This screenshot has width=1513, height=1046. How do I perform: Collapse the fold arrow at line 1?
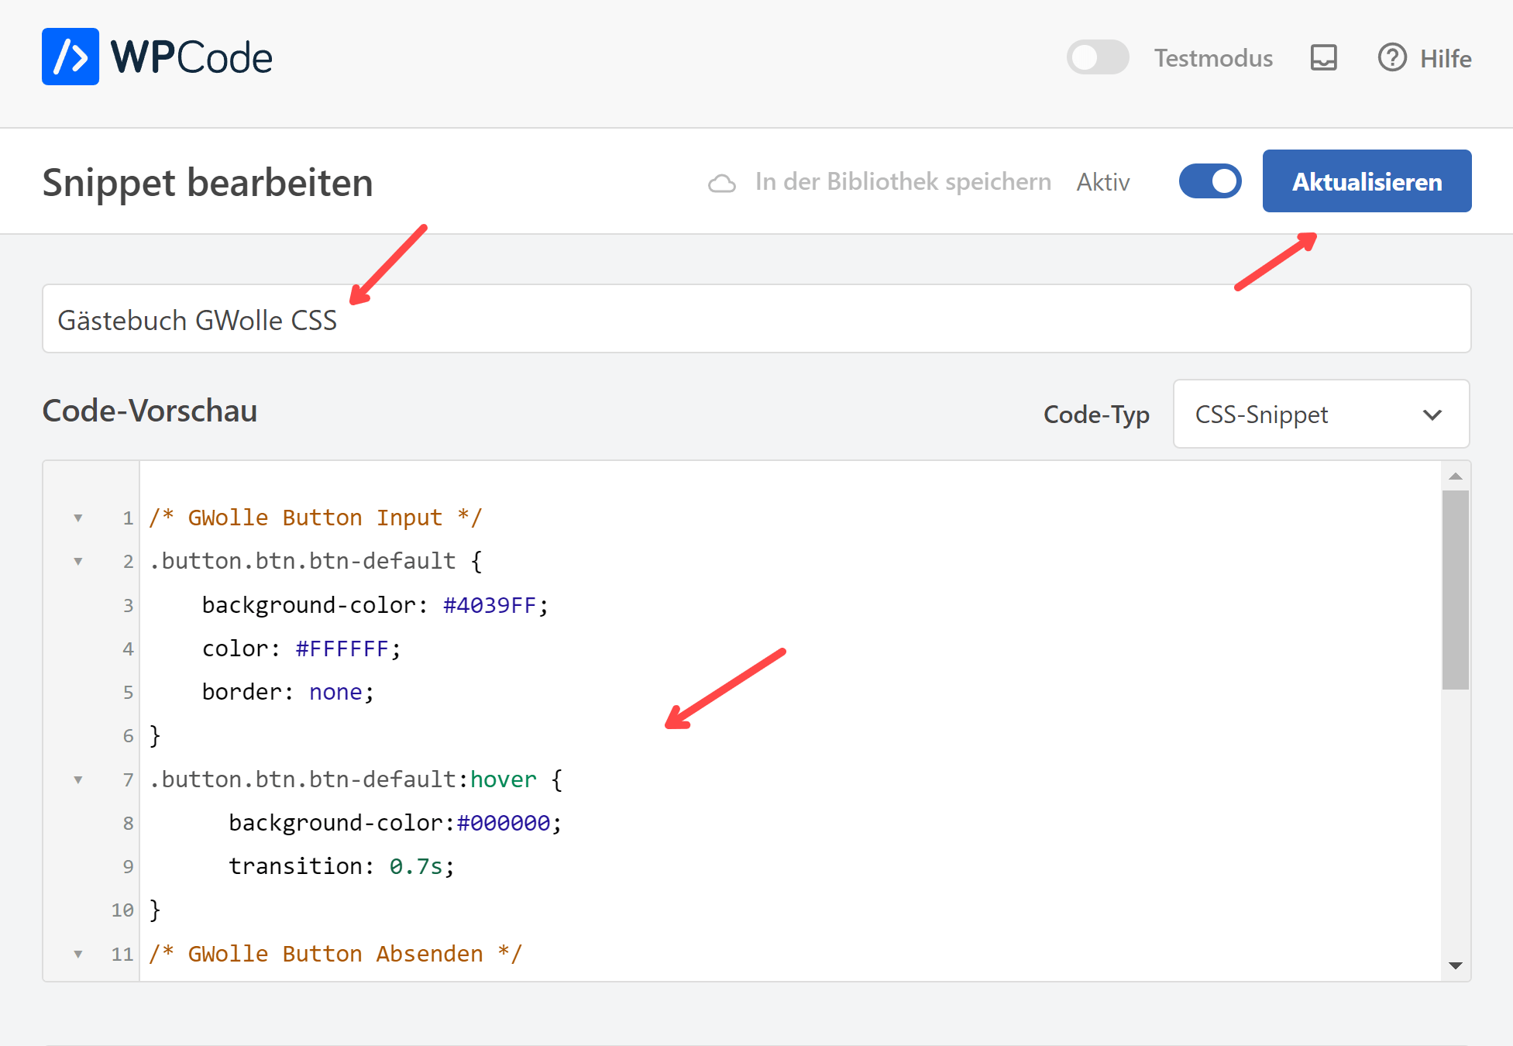pos(78,518)
